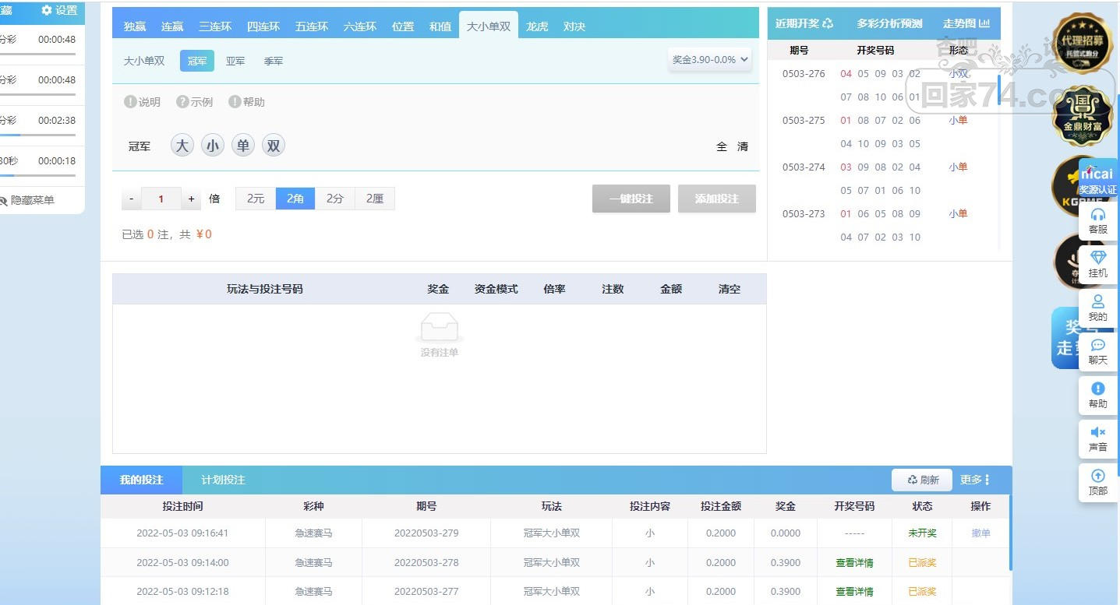The height and width of the screenshot is (605, 1120).
Task: Decrease multiplier with minus button
Action: point(132,199)
